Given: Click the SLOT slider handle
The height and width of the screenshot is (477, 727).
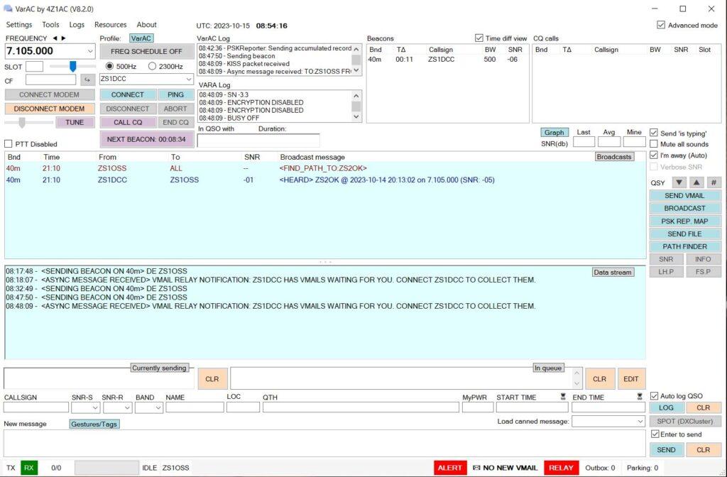Looking at the screenshot, I should click(x=72, y=66).
